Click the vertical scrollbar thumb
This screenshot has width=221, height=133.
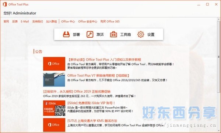coord(219,57)
